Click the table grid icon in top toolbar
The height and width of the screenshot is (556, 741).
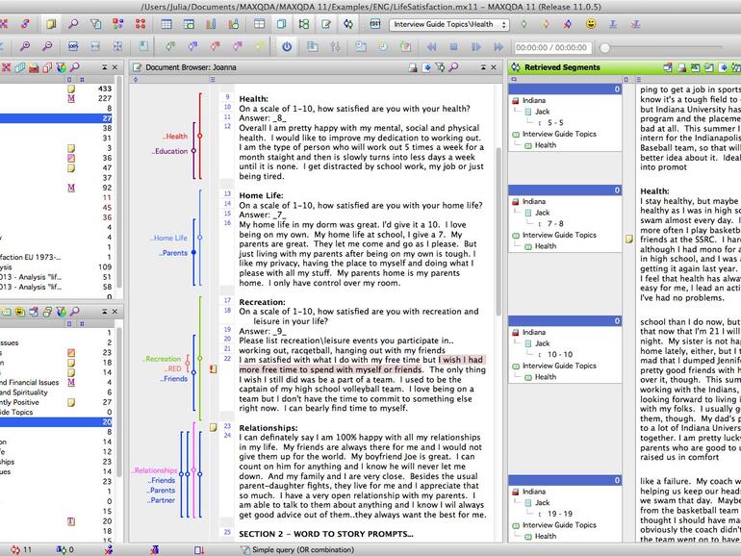(x=166, y=24)
